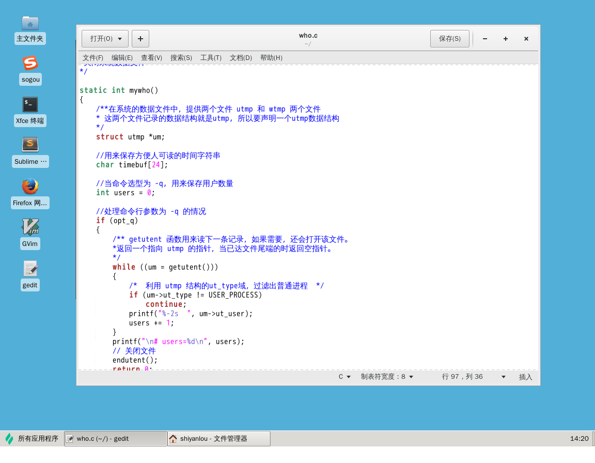Open gedit from the desktop icon
Viewport: 595px width, 463px height.
pos(30,268)
